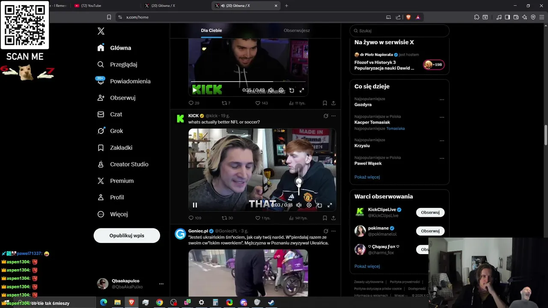The width and height of the screenshot is (548, 308).
Task: Open Goniec.pl profile avatar
Action: pyautogui.click(x=181, y=234)
